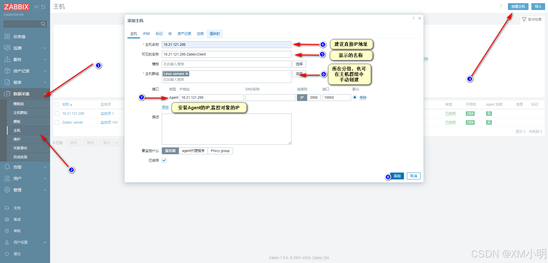Click the 添加 interface link

[165, 108]
